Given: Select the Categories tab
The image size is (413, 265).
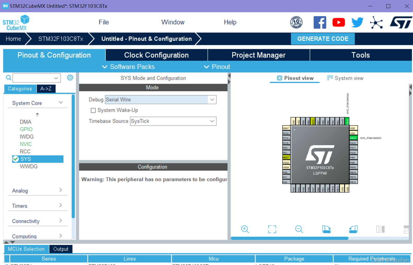Looking at the screenshot, I should [20, 89].
